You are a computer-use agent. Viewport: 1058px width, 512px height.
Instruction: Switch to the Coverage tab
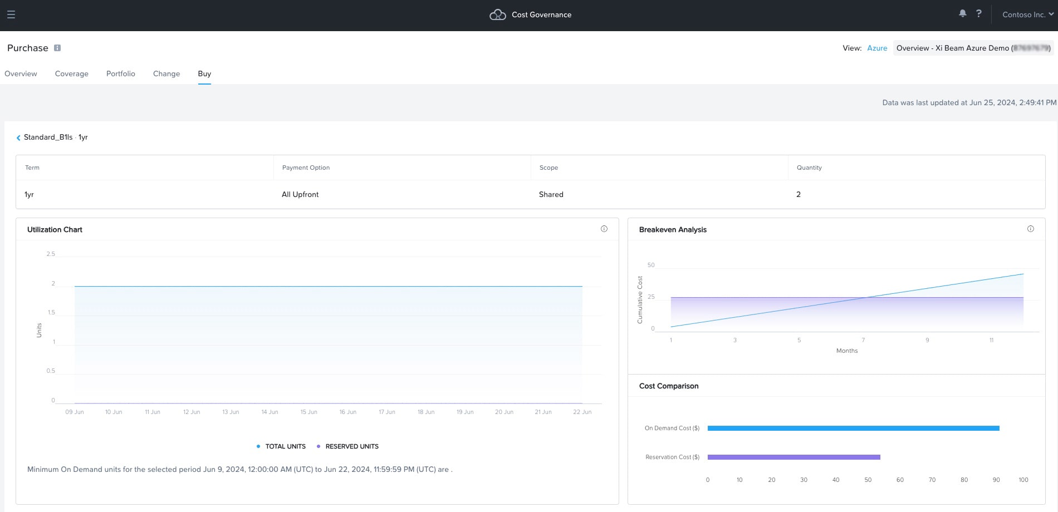(x=72, y=73)
